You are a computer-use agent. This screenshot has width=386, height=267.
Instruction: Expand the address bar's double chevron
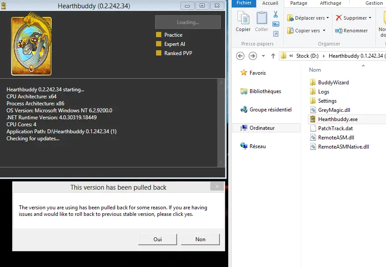click(291, 56)
